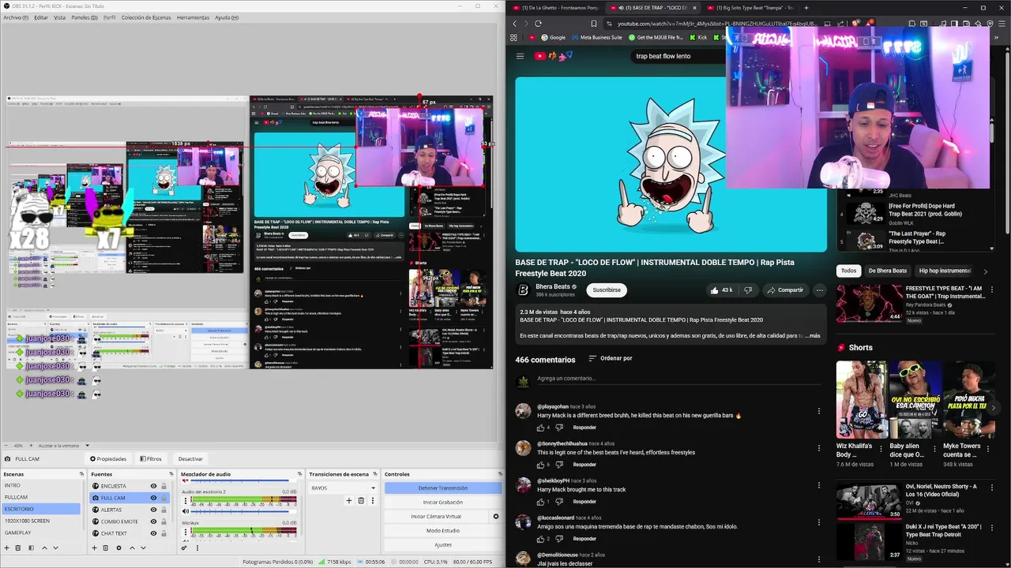This screenshot has height=568, width=1011.
Task: Toggle visibility of ENCUESTA source
Action: [x=153, y=486]
